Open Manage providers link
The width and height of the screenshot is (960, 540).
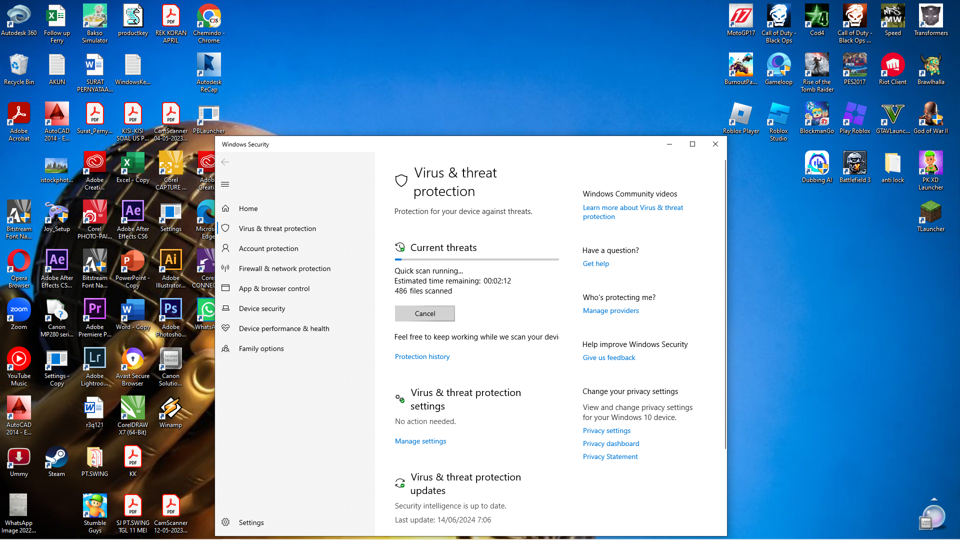coord(610,310)
